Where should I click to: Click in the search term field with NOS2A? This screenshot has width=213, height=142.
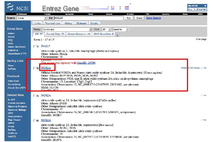coord(89,18)
